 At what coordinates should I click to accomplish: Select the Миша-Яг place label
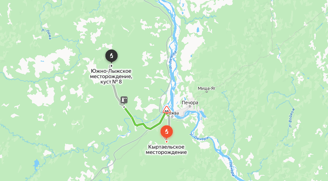click(x=207, y=88)
